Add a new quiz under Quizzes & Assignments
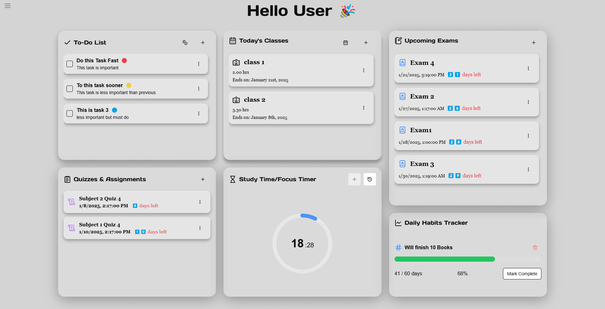Image resolution: width=605 pixels, height=309 pixels. tap(203, 179)
